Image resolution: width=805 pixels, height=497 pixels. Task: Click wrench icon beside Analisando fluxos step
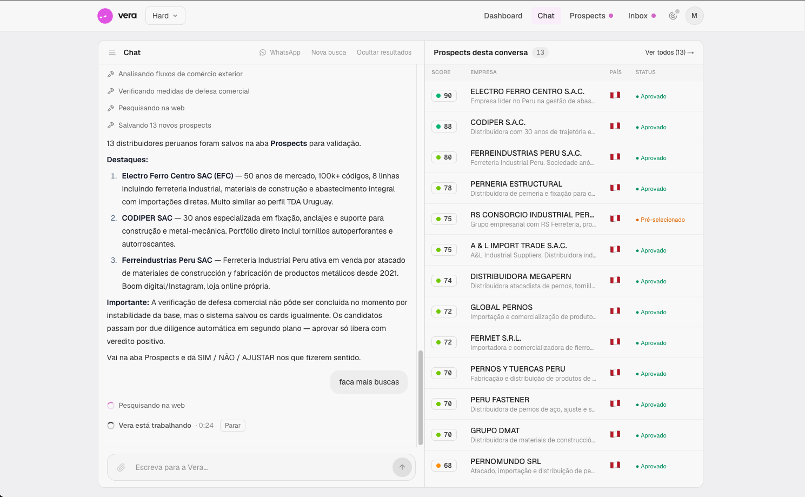pyautogui.click(x=111, y=74)
